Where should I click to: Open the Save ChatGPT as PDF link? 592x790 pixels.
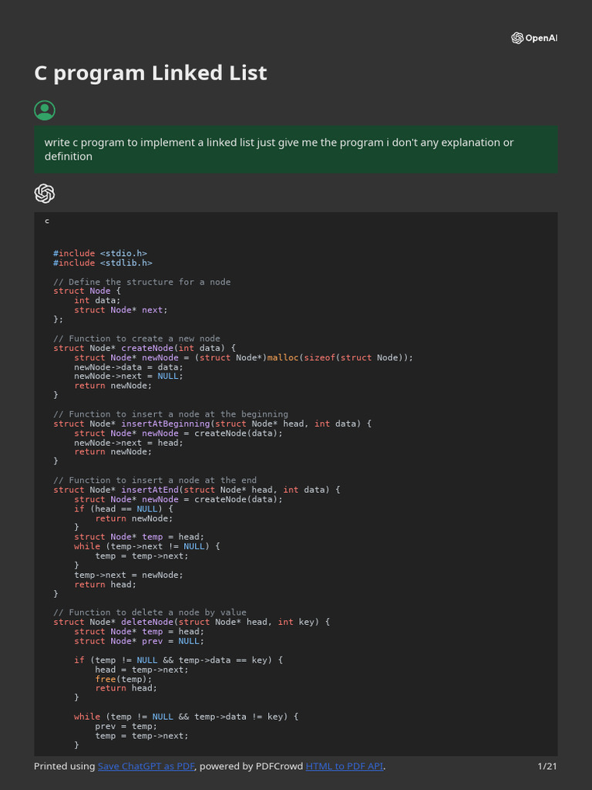pyautogui.click(x=146, y=766)
